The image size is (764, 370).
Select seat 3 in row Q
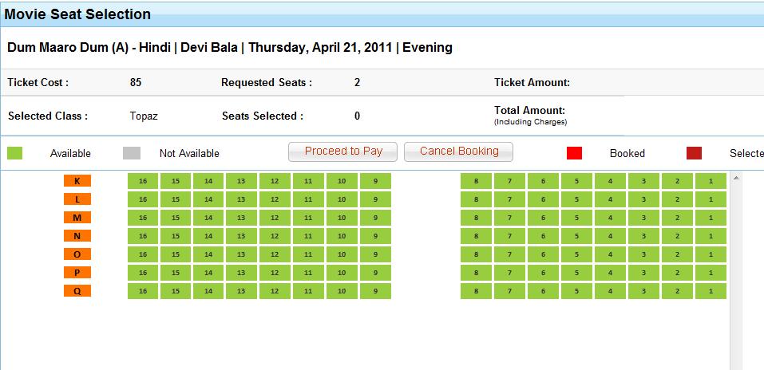click(643, 291)
